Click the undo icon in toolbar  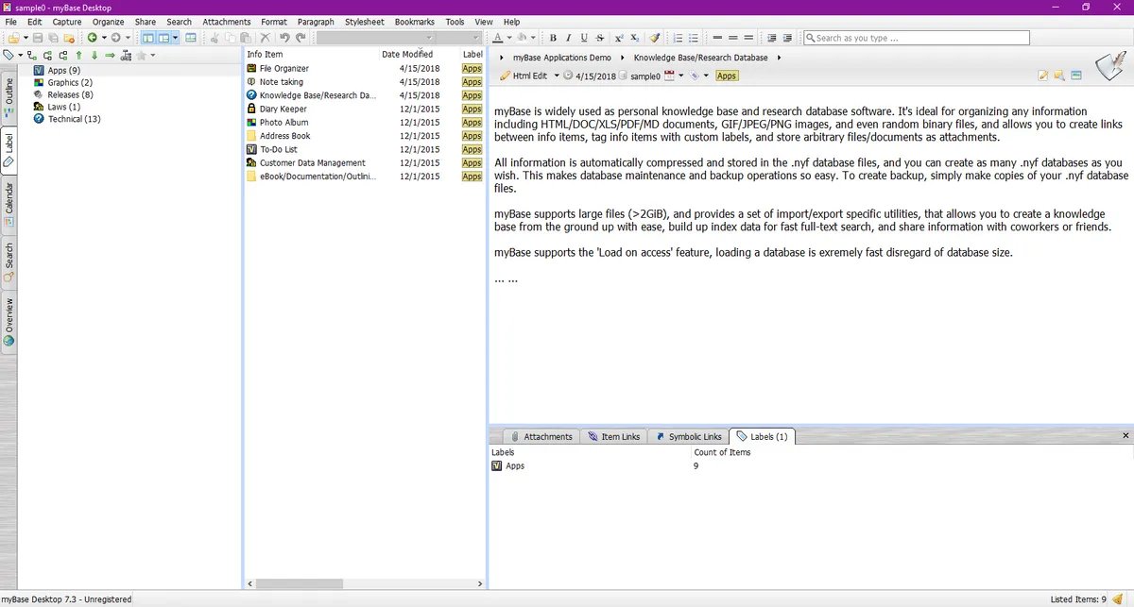[x=284, y=38]
